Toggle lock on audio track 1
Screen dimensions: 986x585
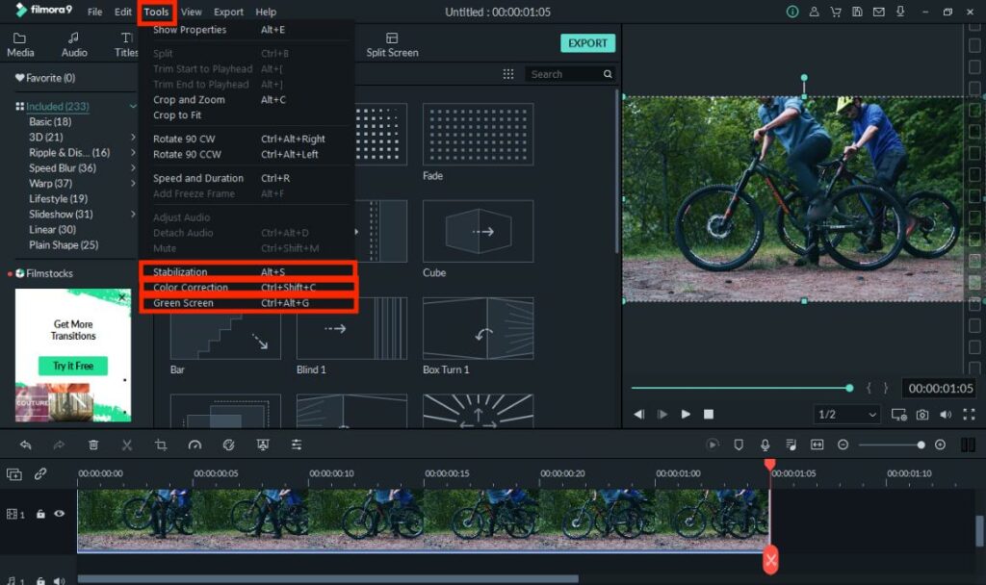pyautogui.click(x=40, y=581)
